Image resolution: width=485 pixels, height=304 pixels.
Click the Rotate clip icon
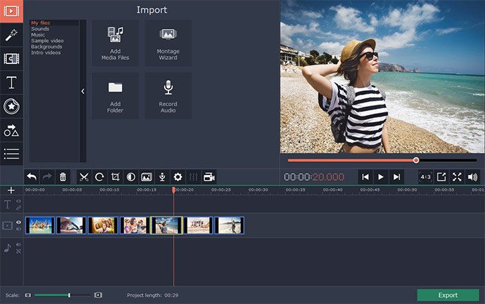(x=99, y=177)
